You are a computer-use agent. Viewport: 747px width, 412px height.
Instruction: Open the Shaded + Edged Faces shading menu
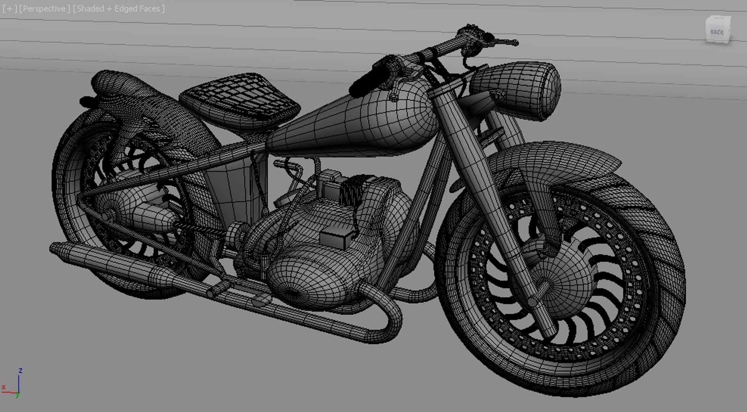(119, 9)
